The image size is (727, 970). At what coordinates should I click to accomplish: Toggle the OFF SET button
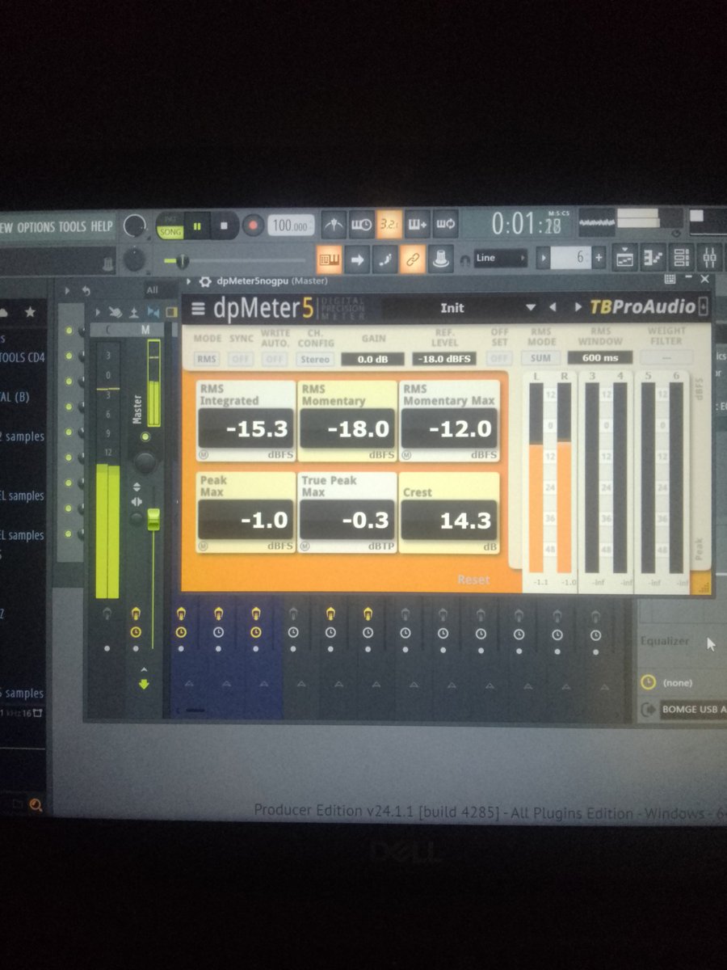tap(499, 358)
